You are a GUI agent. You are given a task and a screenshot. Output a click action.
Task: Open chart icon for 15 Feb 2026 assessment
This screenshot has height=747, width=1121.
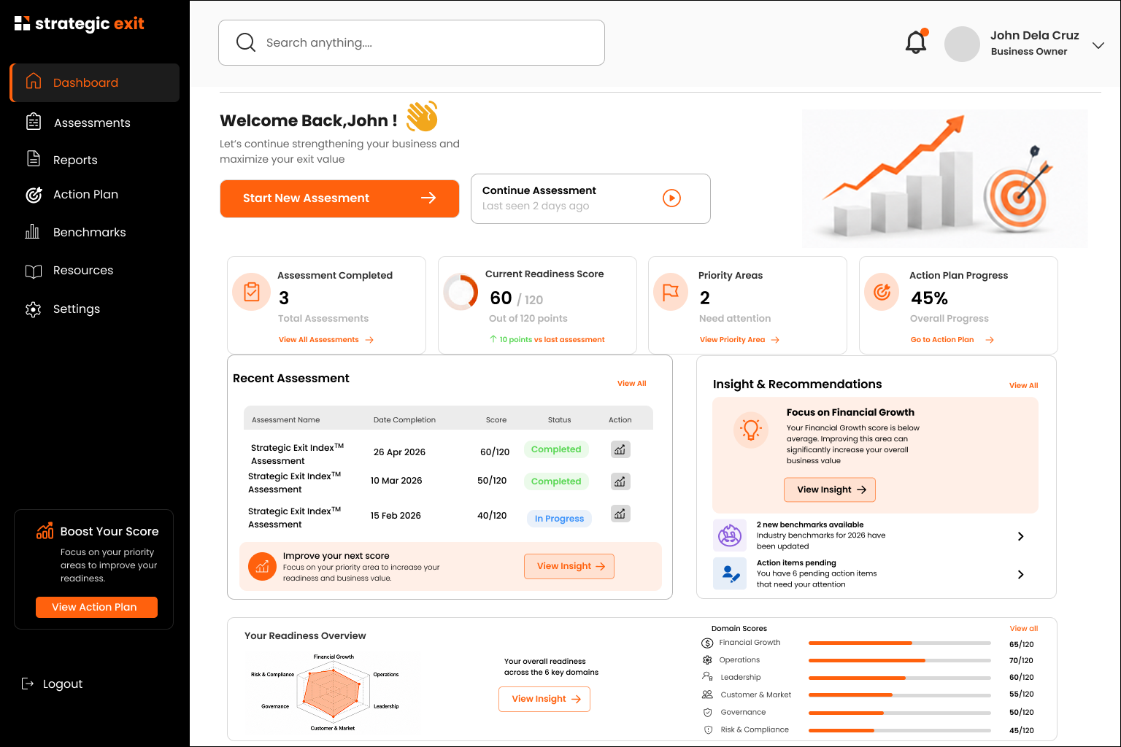point(620,514)
